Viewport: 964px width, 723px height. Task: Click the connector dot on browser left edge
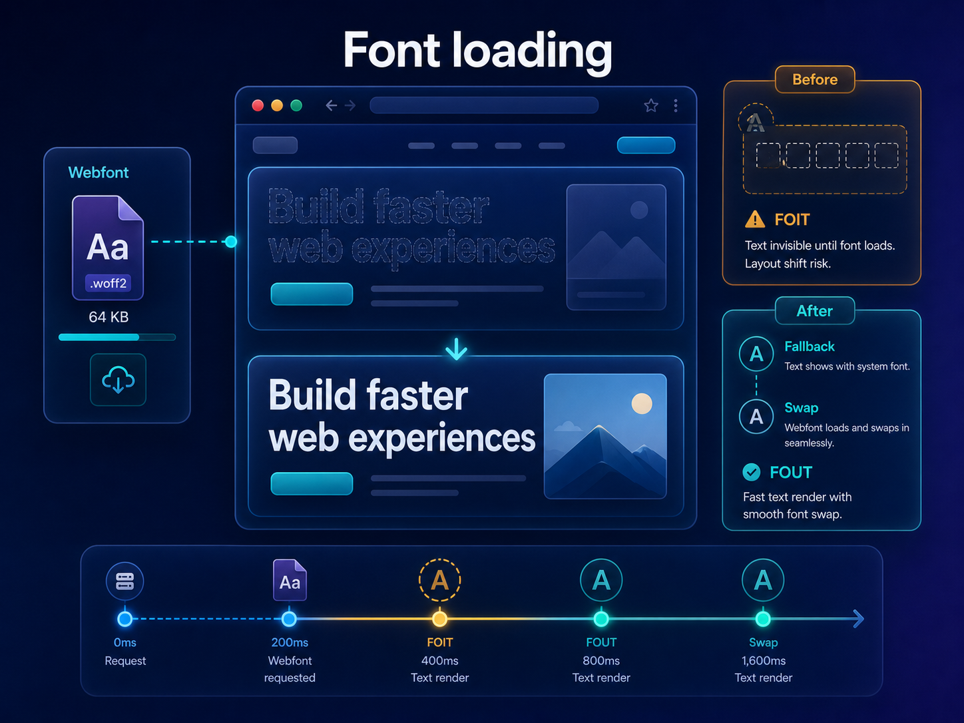231,242
